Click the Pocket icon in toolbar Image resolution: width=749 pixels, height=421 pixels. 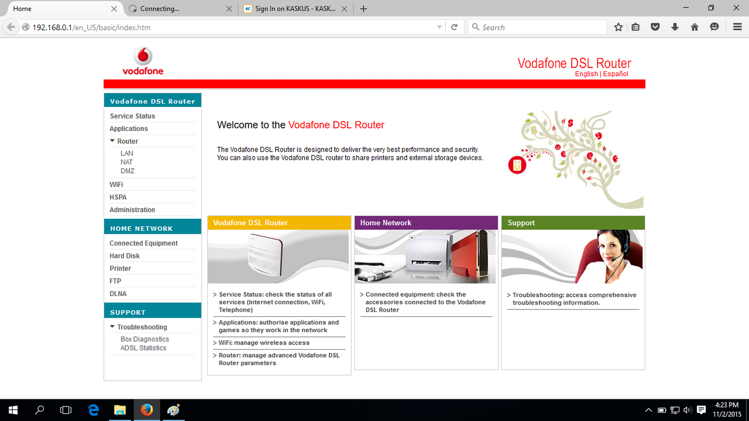tap(655, 27)
